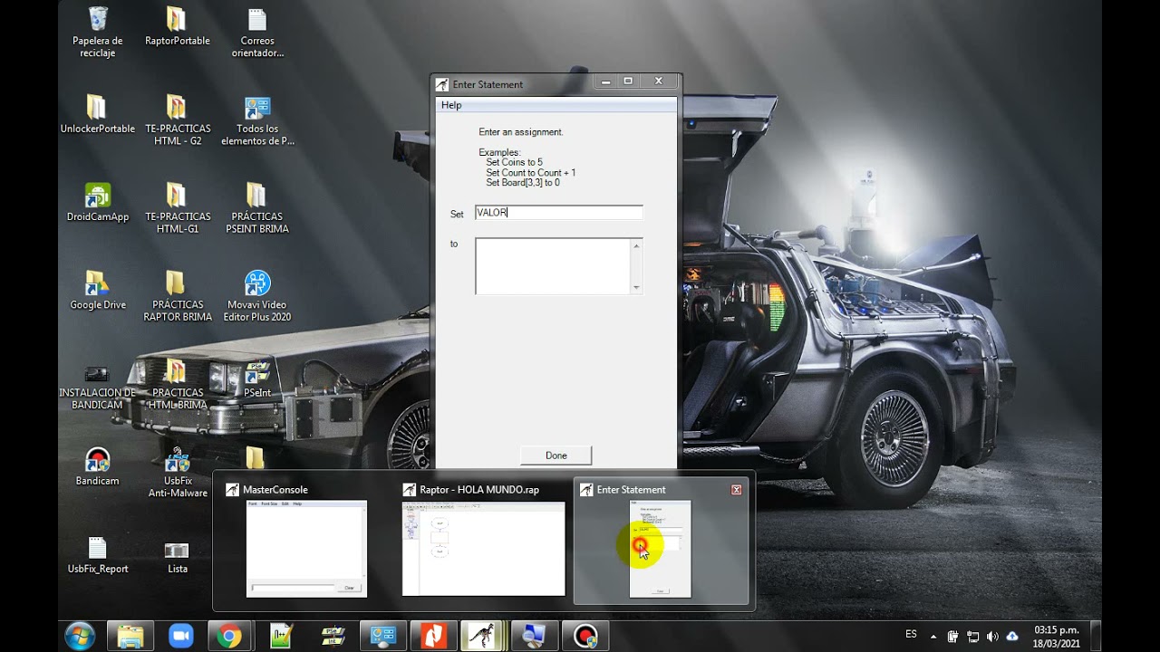Image resolution: width=1160 pixels, height=652 pixels.
Task: Select the Raptor - HOLA MUNDO.rap preview
Action: coord(483,541)
